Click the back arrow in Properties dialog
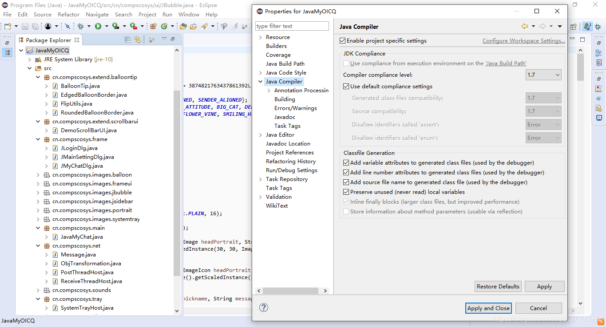The image size is (606, 327). (x=525, y=27)
